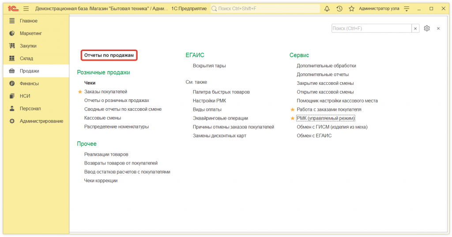Open favorites star icon in title bar
The width and height of the screenshot is (452, 237).
351,9
